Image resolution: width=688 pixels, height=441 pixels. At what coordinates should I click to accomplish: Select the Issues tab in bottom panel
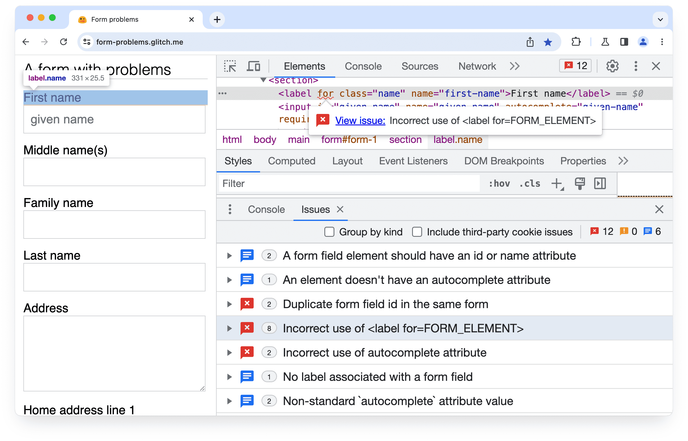point(315,210)
